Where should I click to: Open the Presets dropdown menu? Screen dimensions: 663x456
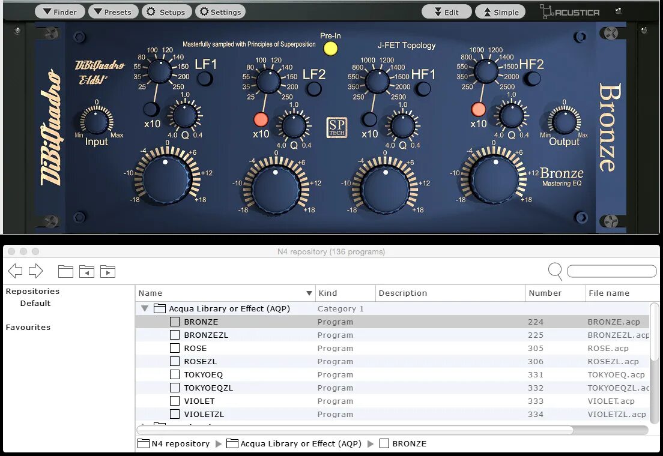click(x=113, y=12)
